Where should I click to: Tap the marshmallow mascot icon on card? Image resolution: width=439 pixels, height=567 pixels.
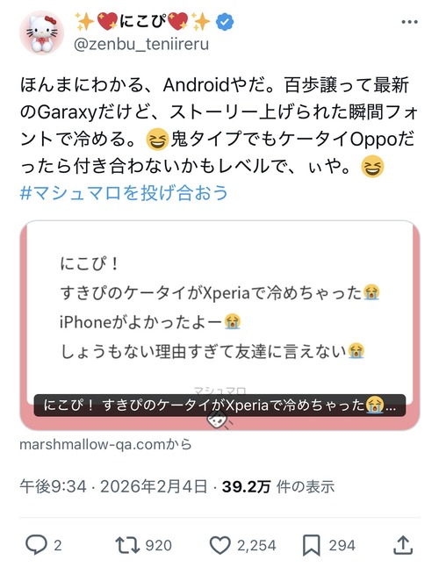click(x=218, y=421)
